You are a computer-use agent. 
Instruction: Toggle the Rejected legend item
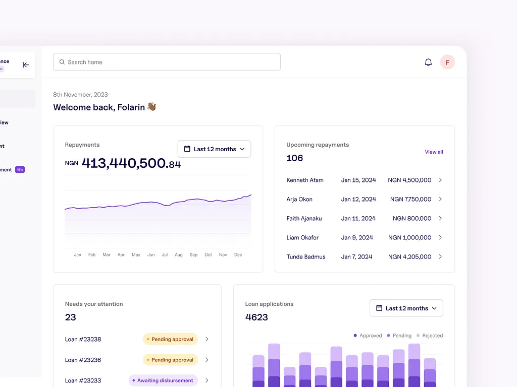pyautogui.click(x=429, y=336)
